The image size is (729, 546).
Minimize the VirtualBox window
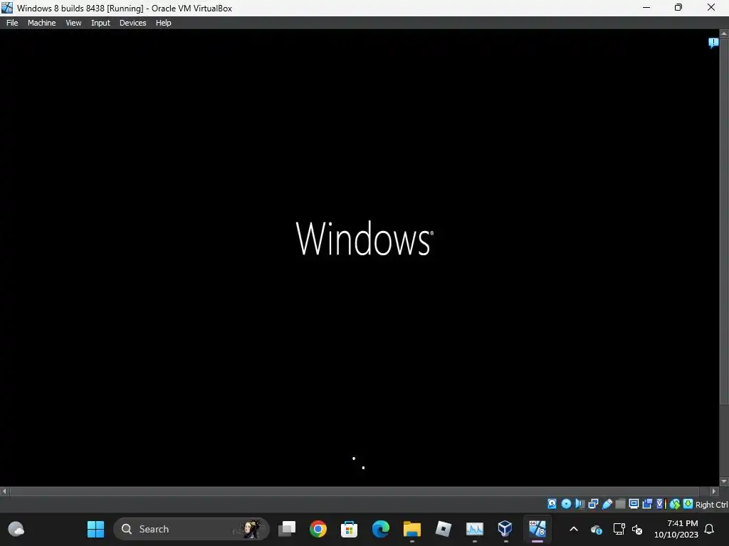pyautogui.click(x=646, y=7)
